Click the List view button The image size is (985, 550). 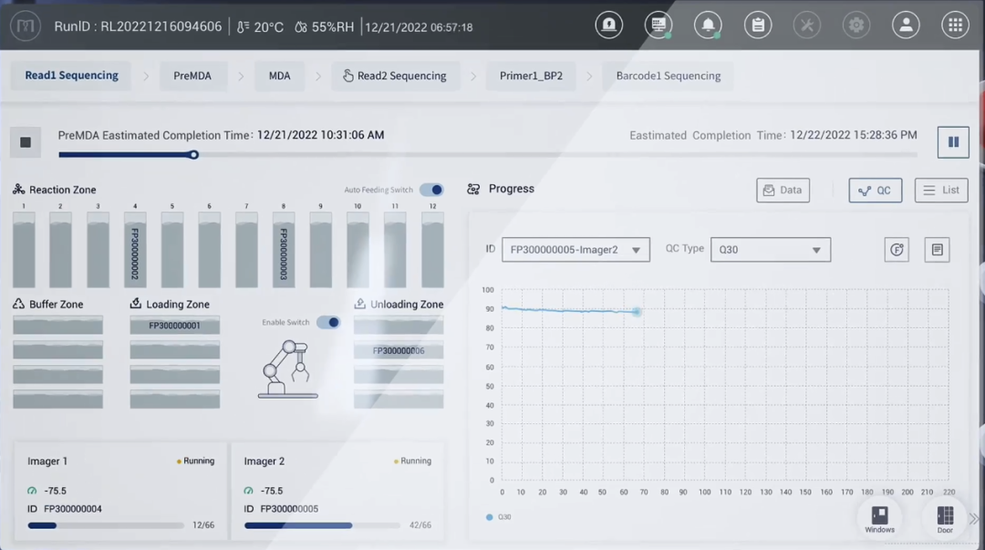[941, 190]
